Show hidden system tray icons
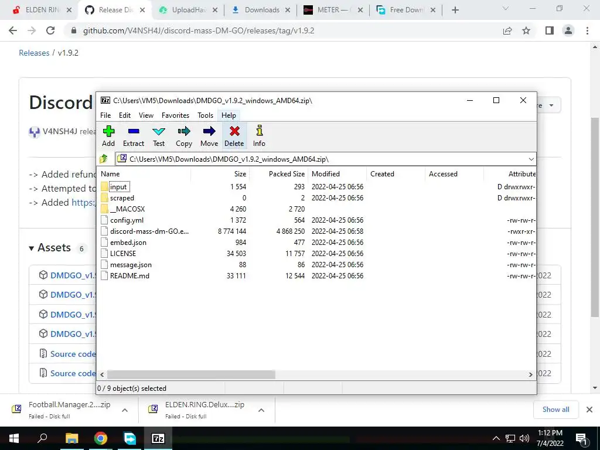Image resolution: width=600 pixels, height=450 pixels. pos(496,438)
